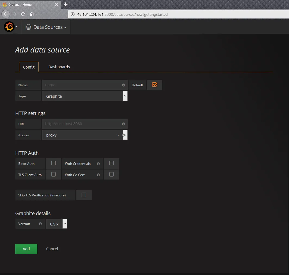Click the browser back arrow
Image resolution: width=289 pixels, height=275 pixels.
tap(6, 14)
